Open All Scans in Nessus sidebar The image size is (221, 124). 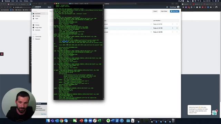38,16
